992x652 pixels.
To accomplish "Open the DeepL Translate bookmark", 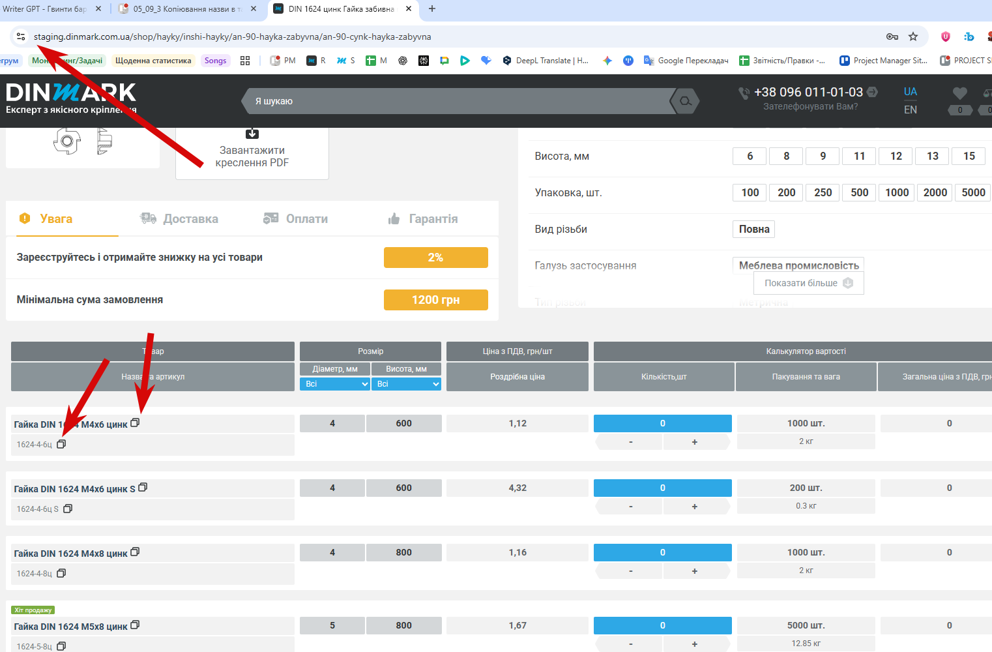I will pos(546,61).
